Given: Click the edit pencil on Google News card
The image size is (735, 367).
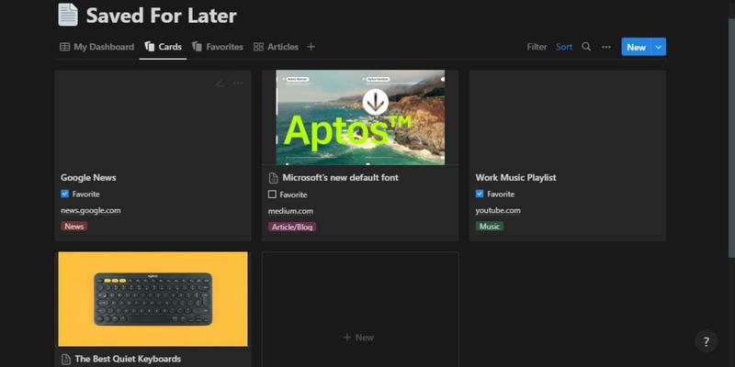Looking at the screenshot, I should point(220,83).
